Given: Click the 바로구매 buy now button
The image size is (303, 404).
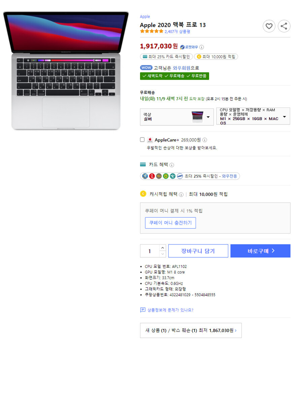Looking at the screenshot, I should 260,251.
